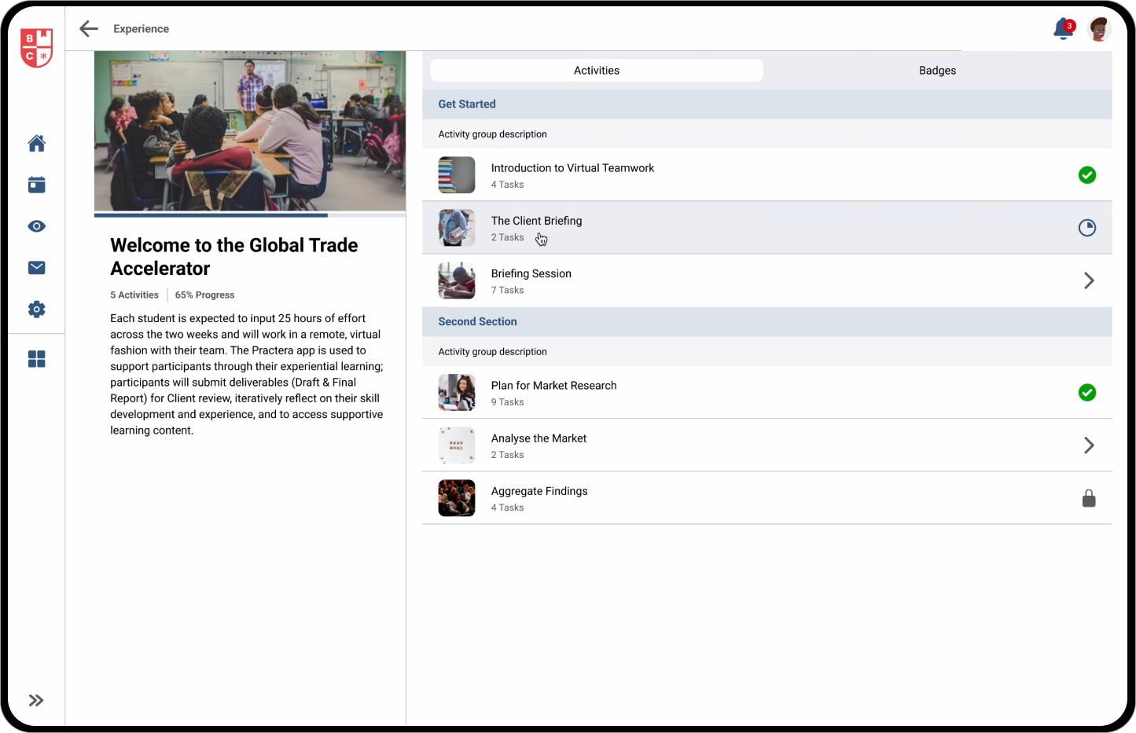Click the Analyse the Market chevron arrow
The height and width of the screenshot is (733, 1136).
1089,445
